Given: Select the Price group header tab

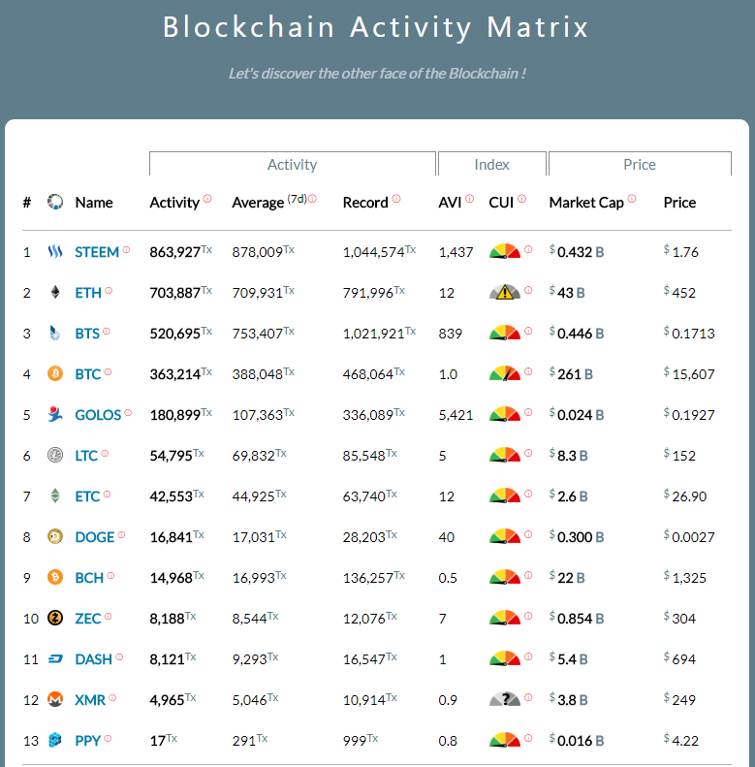Looking at the screenshot, I should click(x=640, y=165).
